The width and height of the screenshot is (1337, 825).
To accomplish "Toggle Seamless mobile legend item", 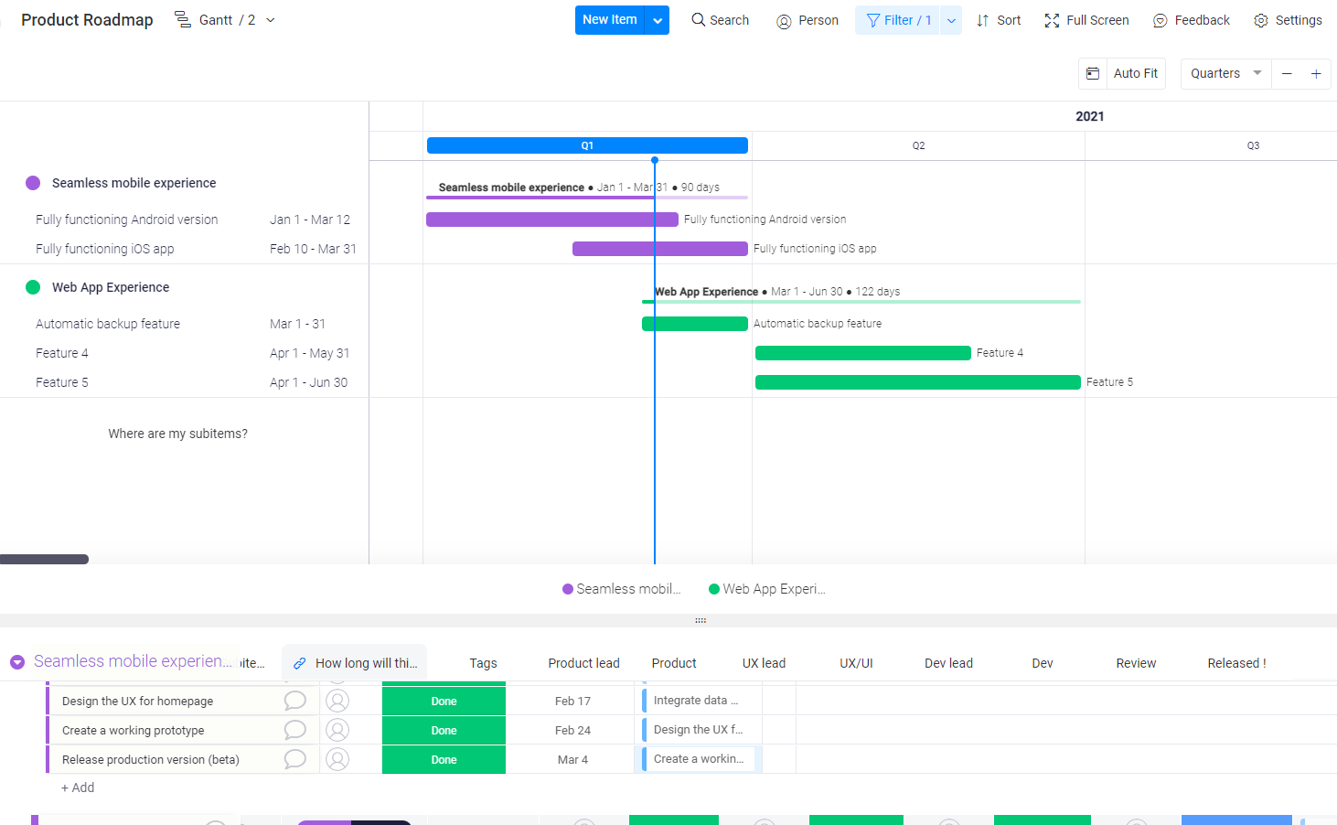I will [622, 589].
